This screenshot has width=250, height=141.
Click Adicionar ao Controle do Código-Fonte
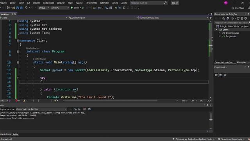click(193, 139)
